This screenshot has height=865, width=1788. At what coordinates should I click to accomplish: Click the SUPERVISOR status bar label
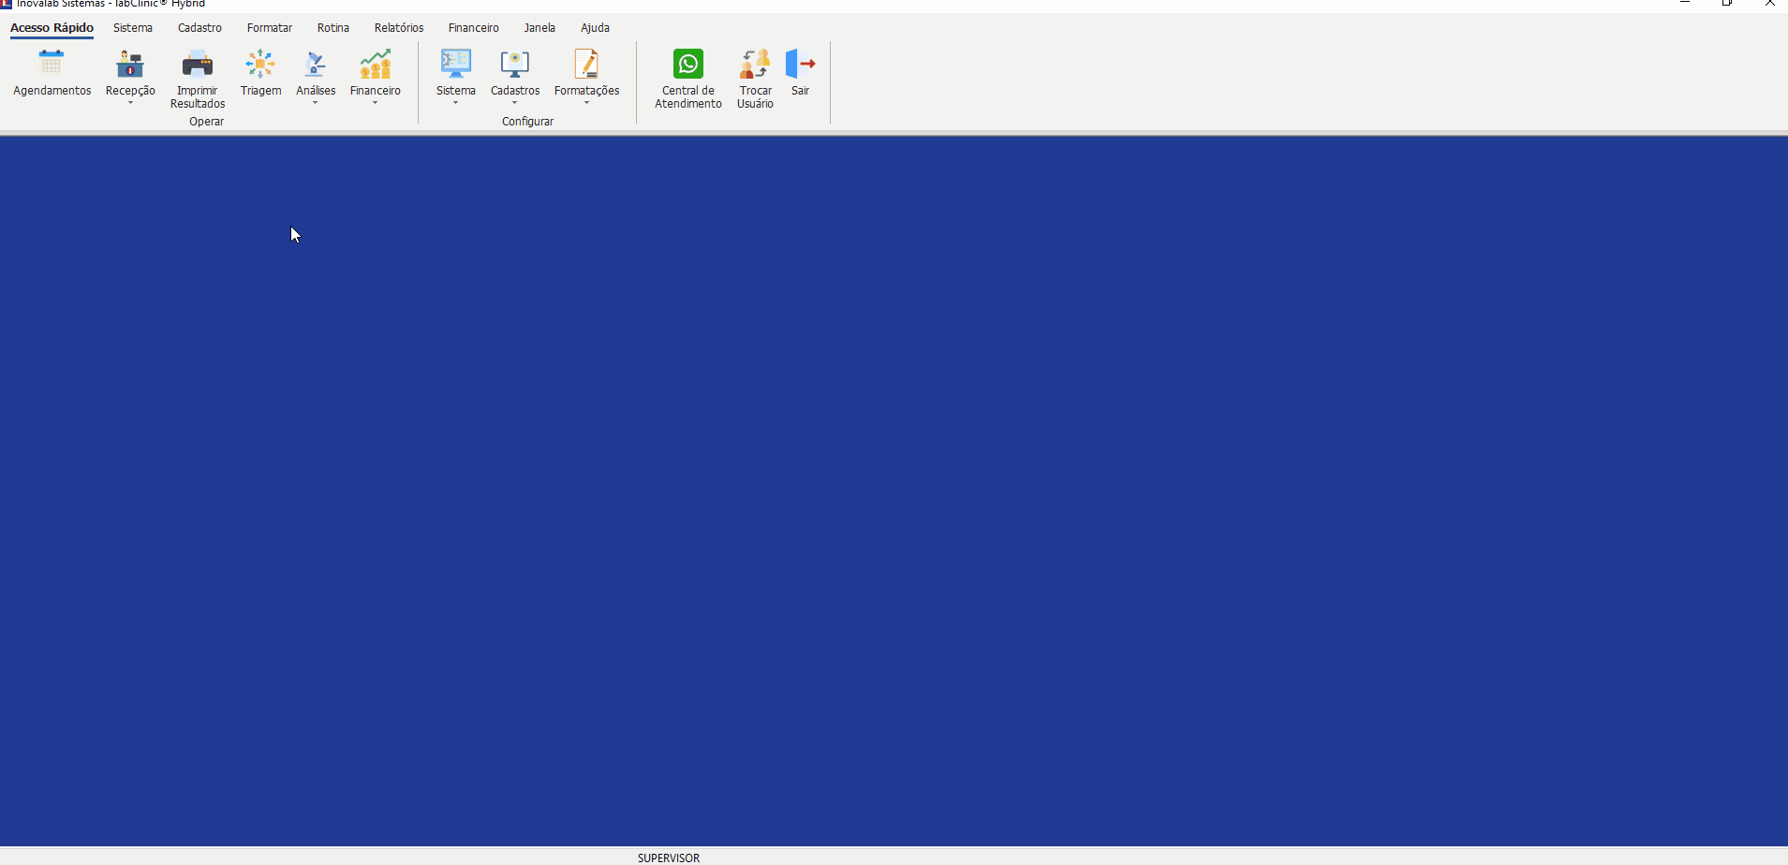tap(669, 858)
